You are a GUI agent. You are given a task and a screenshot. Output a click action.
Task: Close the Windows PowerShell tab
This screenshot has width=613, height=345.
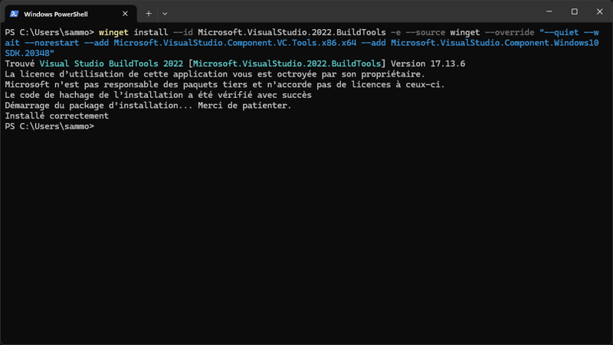[x=125, y=14]
